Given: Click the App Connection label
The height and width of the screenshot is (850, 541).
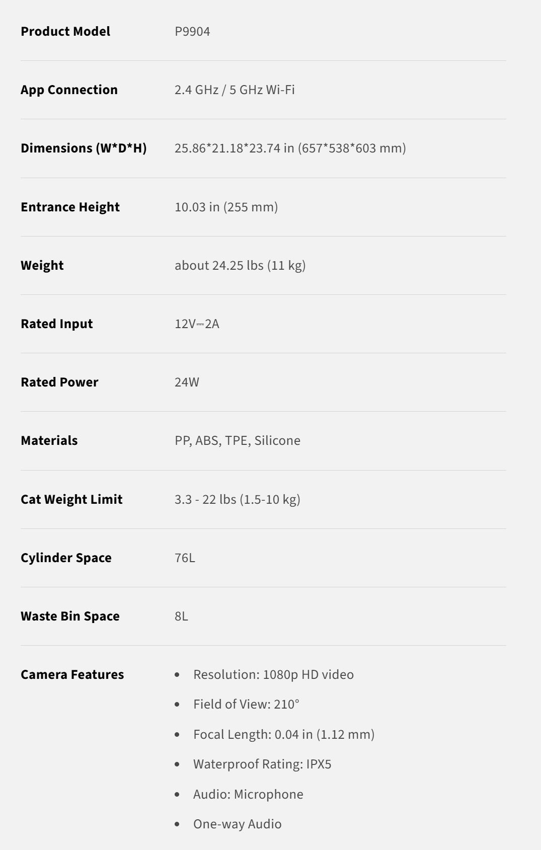Looking at the screenshot, I should coord(69,90).
